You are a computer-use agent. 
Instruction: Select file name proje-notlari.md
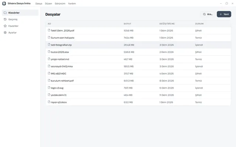pyautogui.click(x=60, y=59)
